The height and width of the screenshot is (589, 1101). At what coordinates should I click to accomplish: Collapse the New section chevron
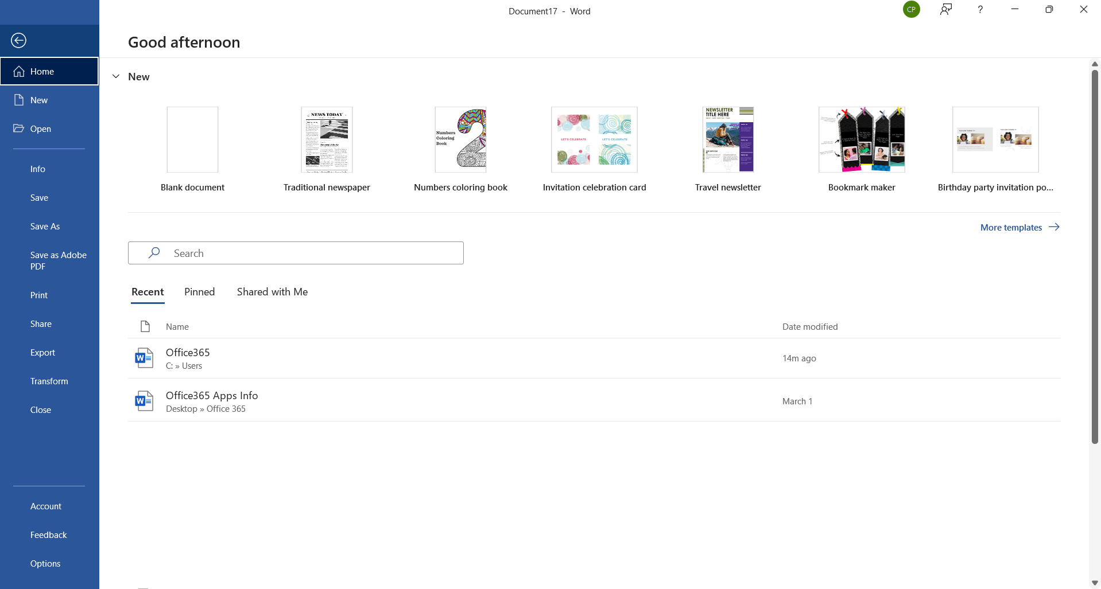click(116, 76)
